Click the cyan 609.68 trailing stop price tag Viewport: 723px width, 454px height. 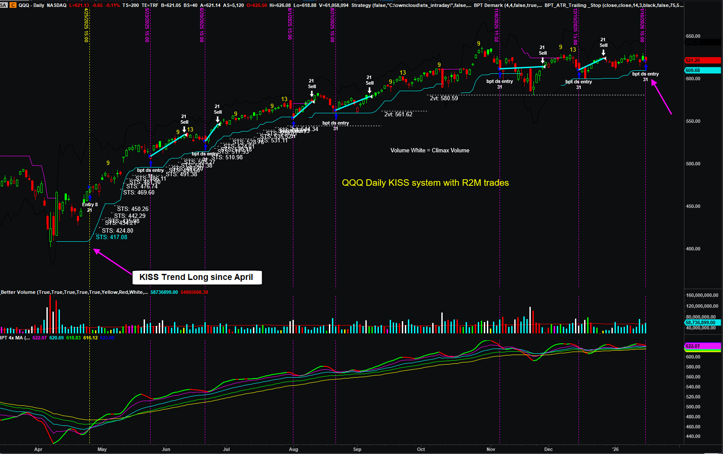coord(702,70)
